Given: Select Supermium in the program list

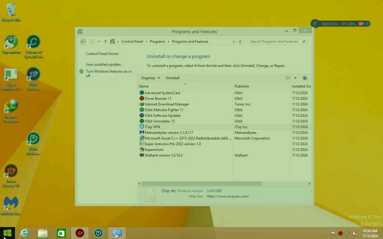Looking at the screenshot, I should (x=224, y=150).
